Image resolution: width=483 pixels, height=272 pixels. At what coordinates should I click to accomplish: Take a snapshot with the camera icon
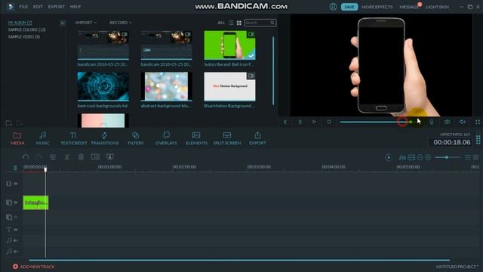pos(447,122)
